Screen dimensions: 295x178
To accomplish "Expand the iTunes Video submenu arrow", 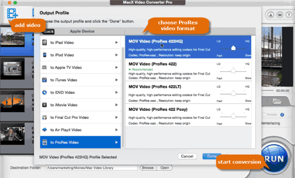I will click(117, 80).
